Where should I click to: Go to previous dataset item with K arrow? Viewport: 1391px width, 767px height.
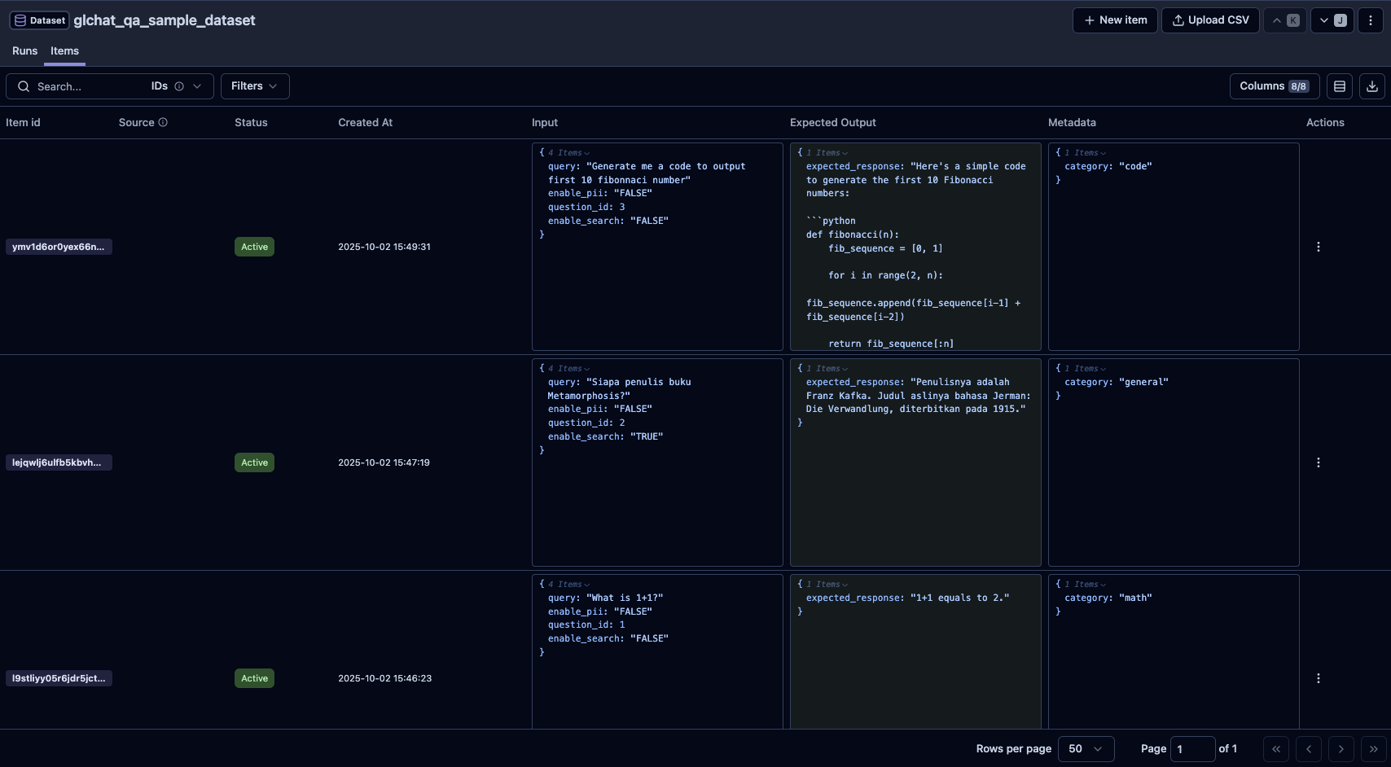coord(1285,20)
